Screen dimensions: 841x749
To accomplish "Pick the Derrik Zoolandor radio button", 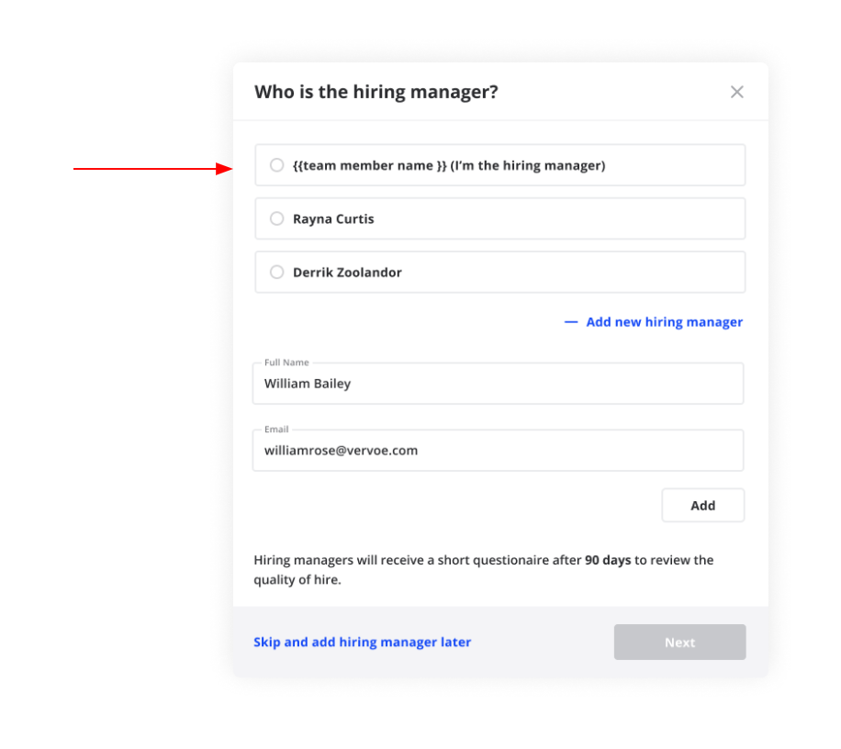I will click(x=276, y=273).
